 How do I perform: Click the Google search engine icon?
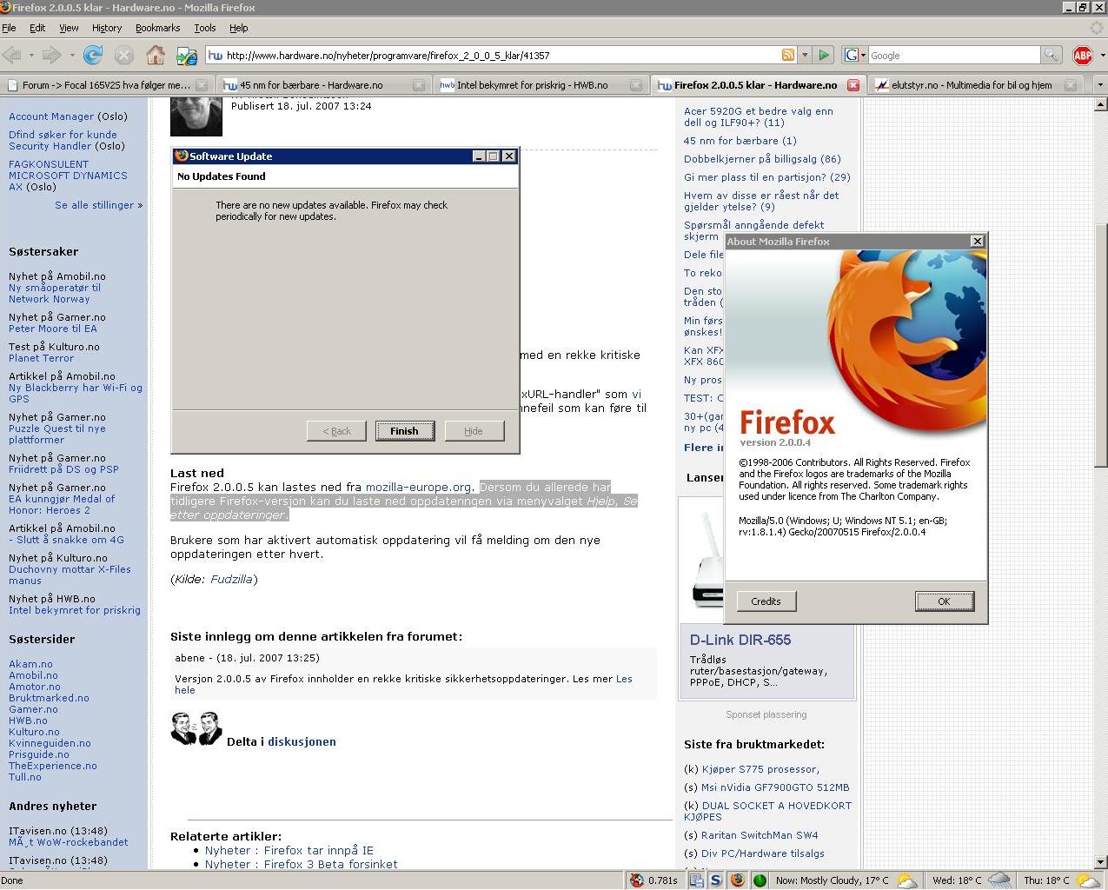click(852, 55)
